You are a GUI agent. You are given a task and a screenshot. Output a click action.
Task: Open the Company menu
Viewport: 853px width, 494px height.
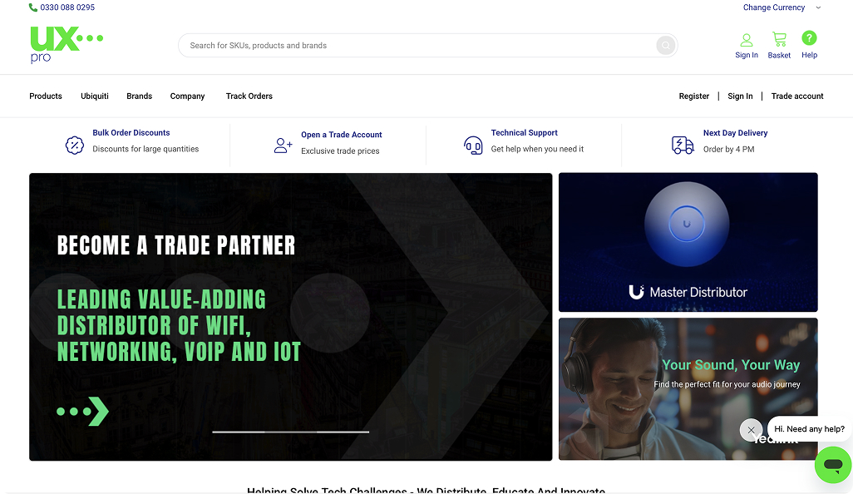coord(187,96)
